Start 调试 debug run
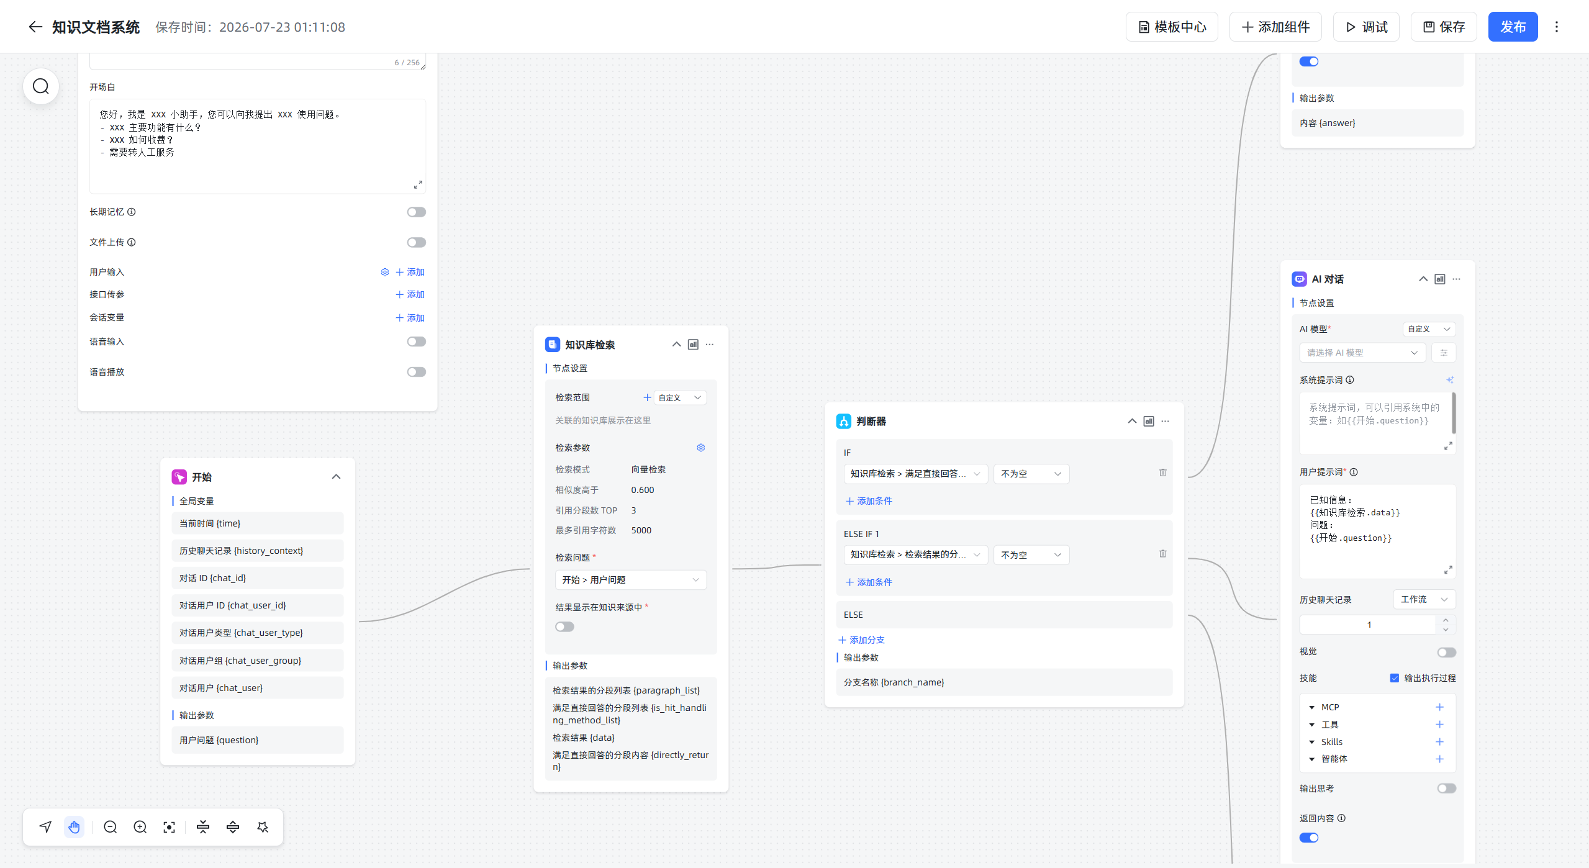 [x=1366, y=27]
